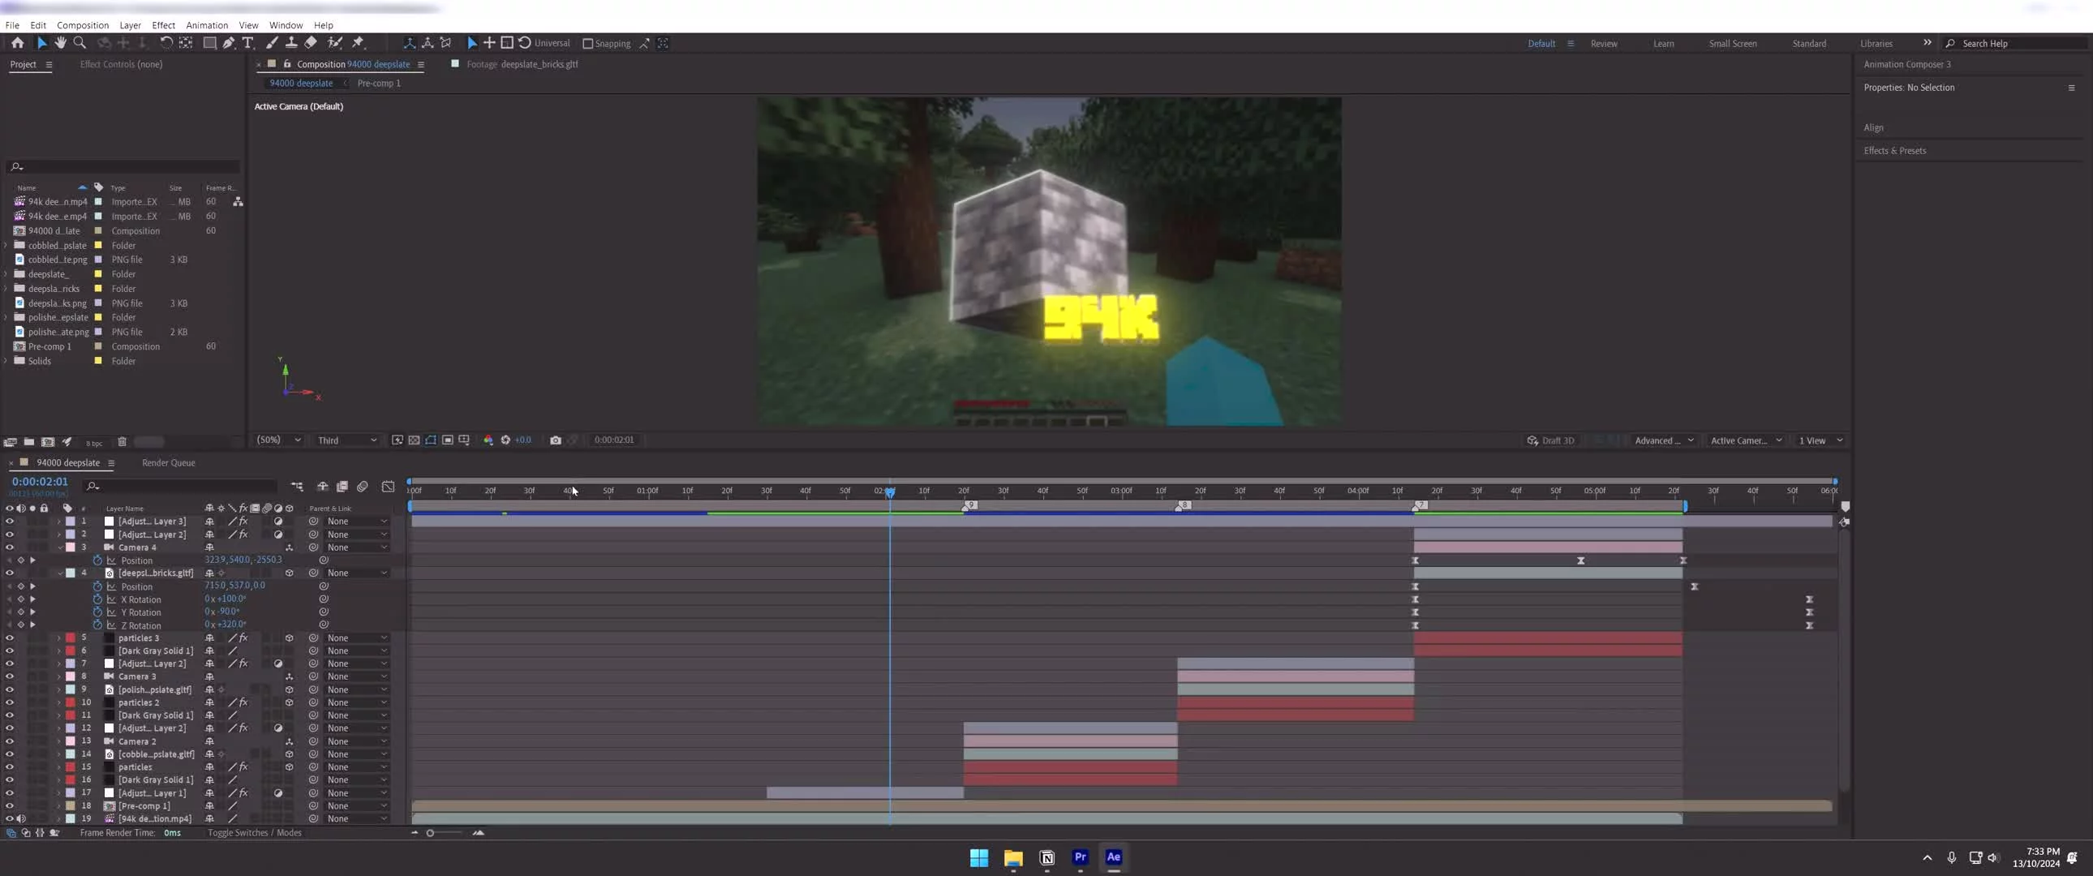Select the Brush tool
2093x876 pixels.
pos(272,43)
